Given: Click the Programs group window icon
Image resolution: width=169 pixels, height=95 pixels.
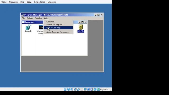Looking at the screenshot, I should (23, 22).
